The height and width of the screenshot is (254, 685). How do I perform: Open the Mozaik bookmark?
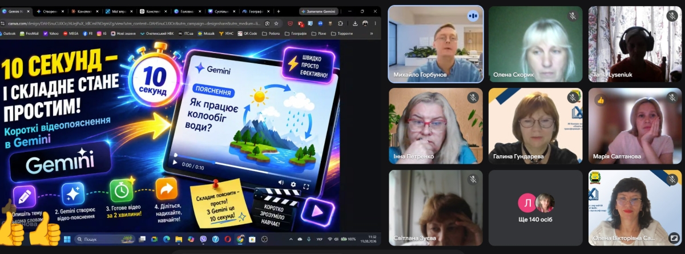coord(207,34)
